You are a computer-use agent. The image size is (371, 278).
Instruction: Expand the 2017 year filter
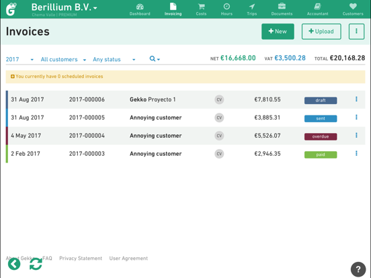19,59
